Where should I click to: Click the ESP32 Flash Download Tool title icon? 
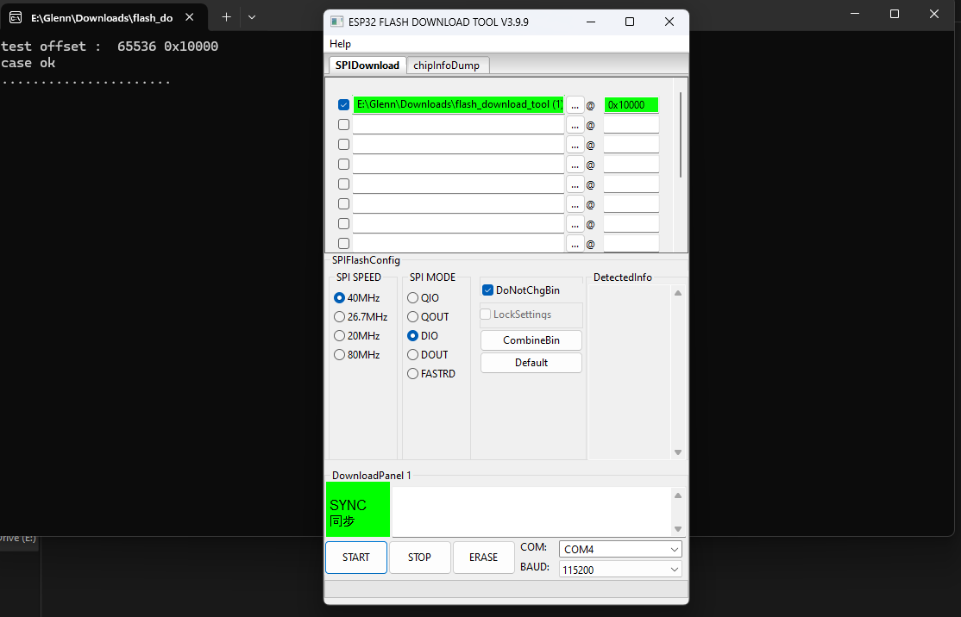tap(336, 22)
